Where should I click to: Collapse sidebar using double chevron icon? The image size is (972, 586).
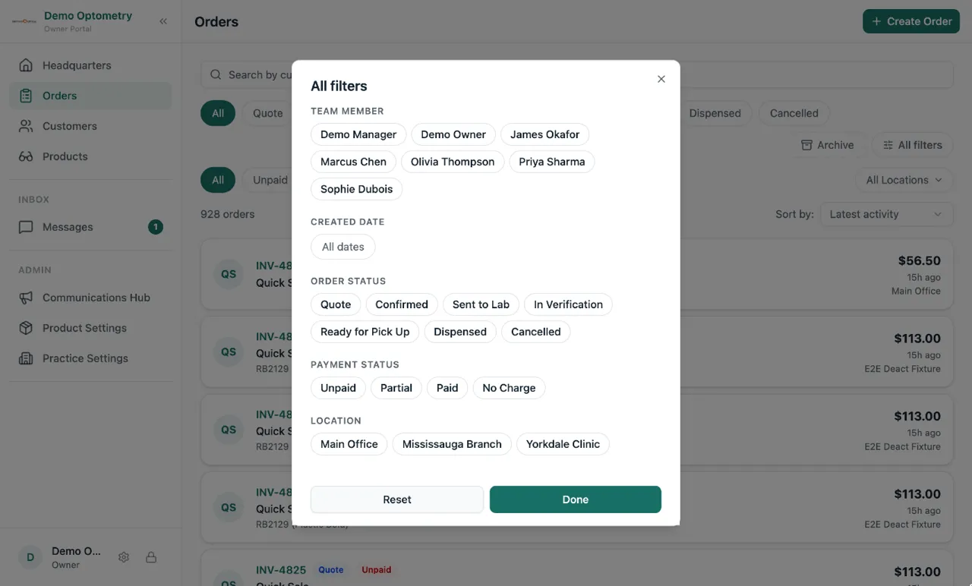pos(163,21)
